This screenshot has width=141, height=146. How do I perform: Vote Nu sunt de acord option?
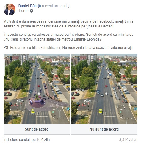pyautogui.click(x=104, y=129)
